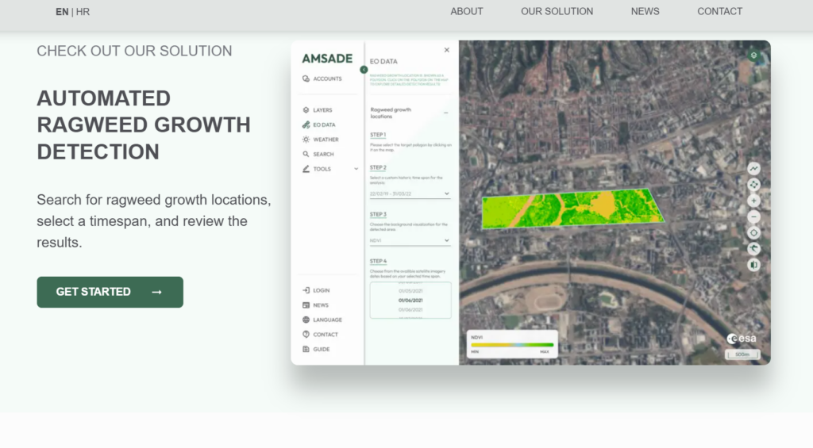Open the Step 2 time span dropdown

tap(410, 193)
